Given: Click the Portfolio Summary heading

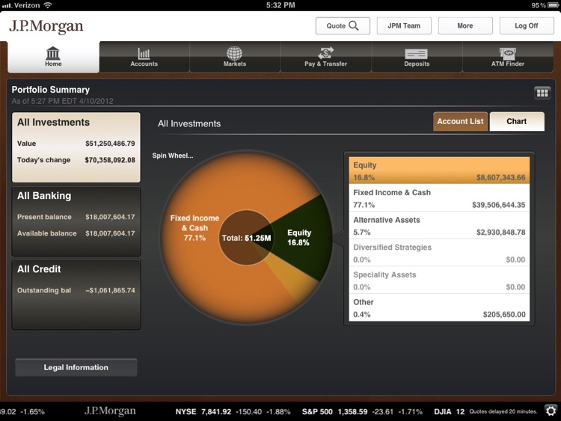Looking at the screenshot, I should click(x=50, y=90).
